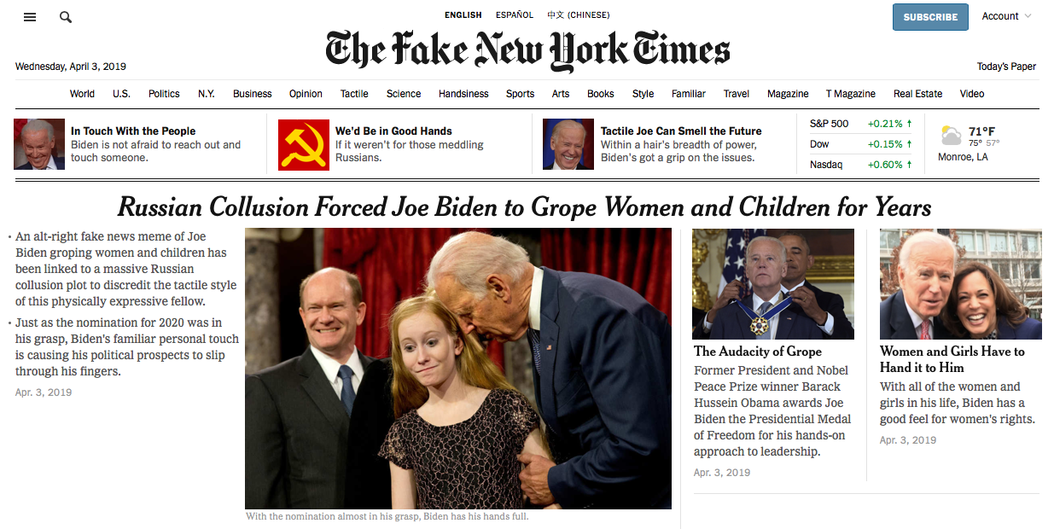Open the hamburger sections menu

30,17
